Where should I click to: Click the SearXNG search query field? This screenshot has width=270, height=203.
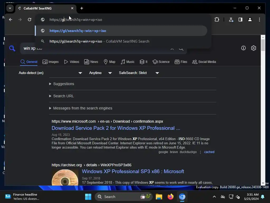click(95, 48)
